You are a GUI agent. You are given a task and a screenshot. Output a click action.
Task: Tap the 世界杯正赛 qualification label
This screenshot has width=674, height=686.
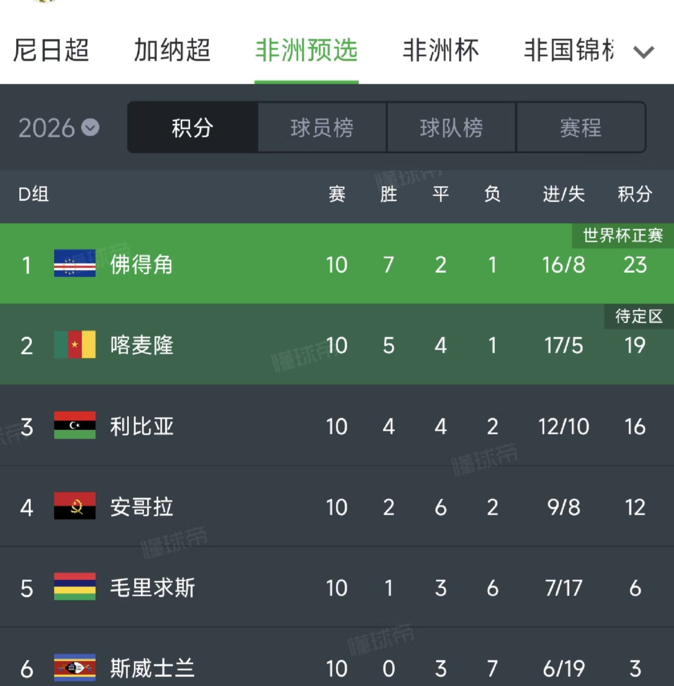pos(623,235)
